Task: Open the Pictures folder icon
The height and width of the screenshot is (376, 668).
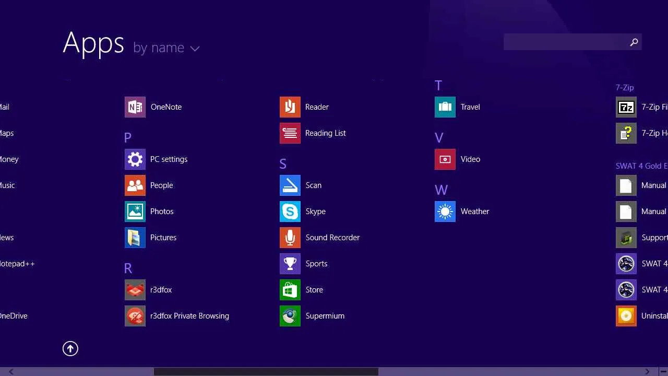Action: [135, 238]
